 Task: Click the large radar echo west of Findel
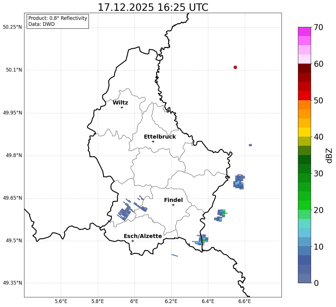[x=124, y=213]
